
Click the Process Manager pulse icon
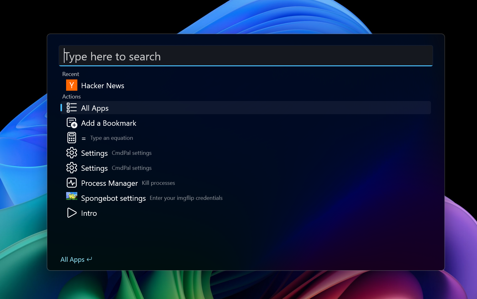(x=71, y=183)
